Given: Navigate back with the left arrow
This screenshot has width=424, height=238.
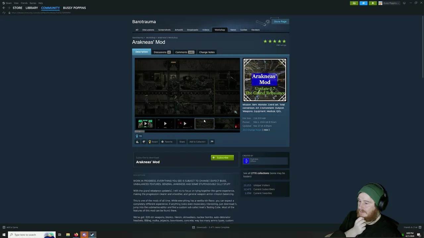Looking at the screenshot, I should tap(4, 8).
